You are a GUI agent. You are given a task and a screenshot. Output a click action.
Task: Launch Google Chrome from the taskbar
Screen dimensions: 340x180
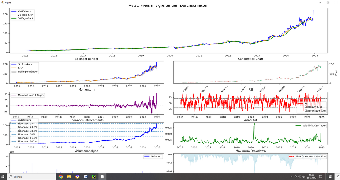tap(61, 177)
